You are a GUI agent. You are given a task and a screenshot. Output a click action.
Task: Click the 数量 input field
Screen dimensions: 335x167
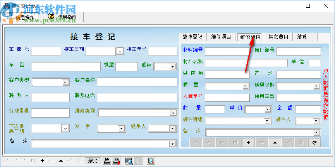pyautogui.click(x=215, y=110)
